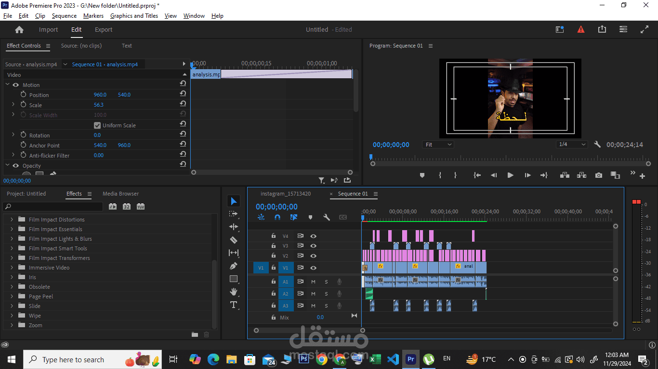This screenshot has width=658, height=369.
Task: Create new custom bin in Effects panel
Action: 195,334
